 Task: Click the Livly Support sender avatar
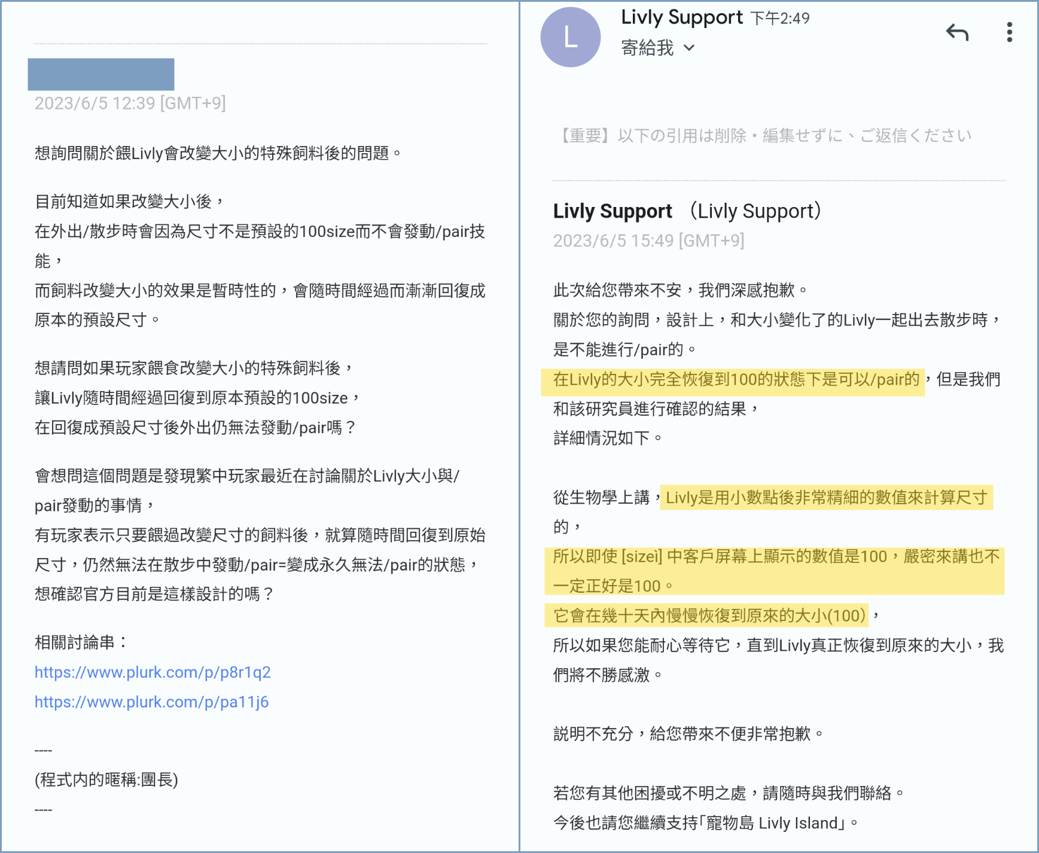click(x=570, y=37)
